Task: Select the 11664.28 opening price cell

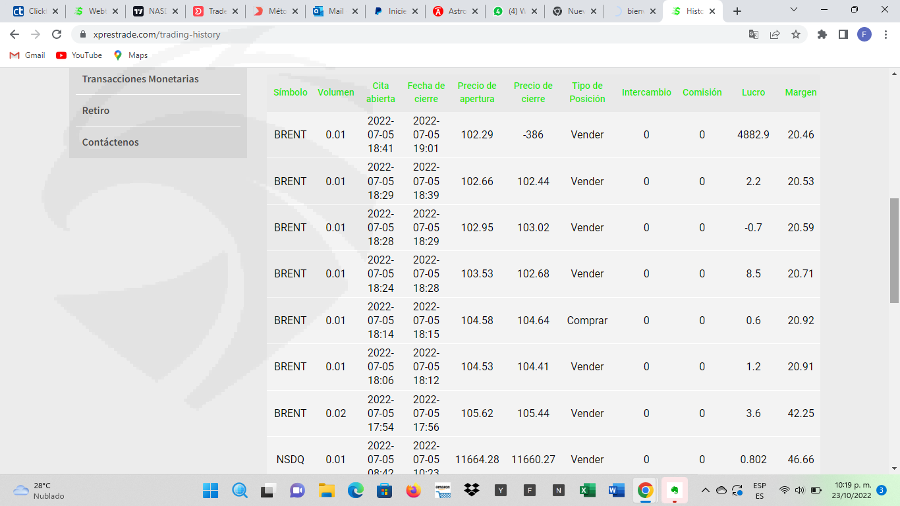Action: pos(477,459)
